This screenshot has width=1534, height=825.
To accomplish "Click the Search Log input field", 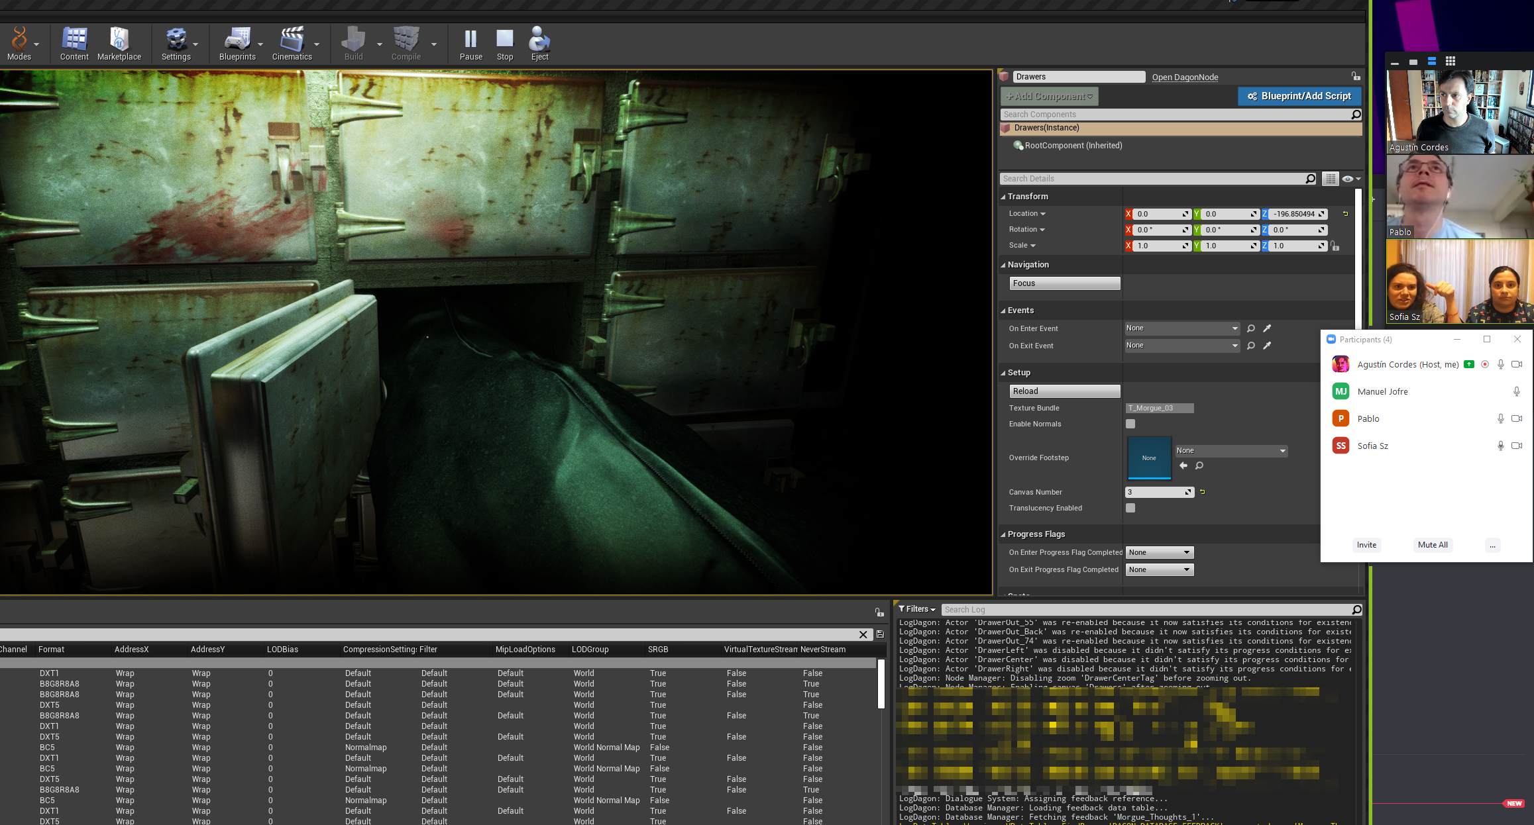I will (x=1146, y=610).
